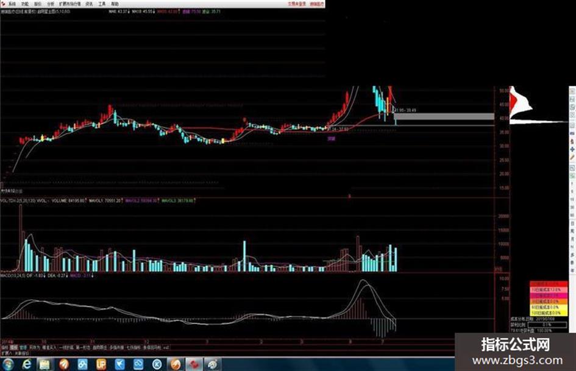Screen dimensions: 576x371
Task: Click the blue cross move icon in sidebar
Action: 572,149
